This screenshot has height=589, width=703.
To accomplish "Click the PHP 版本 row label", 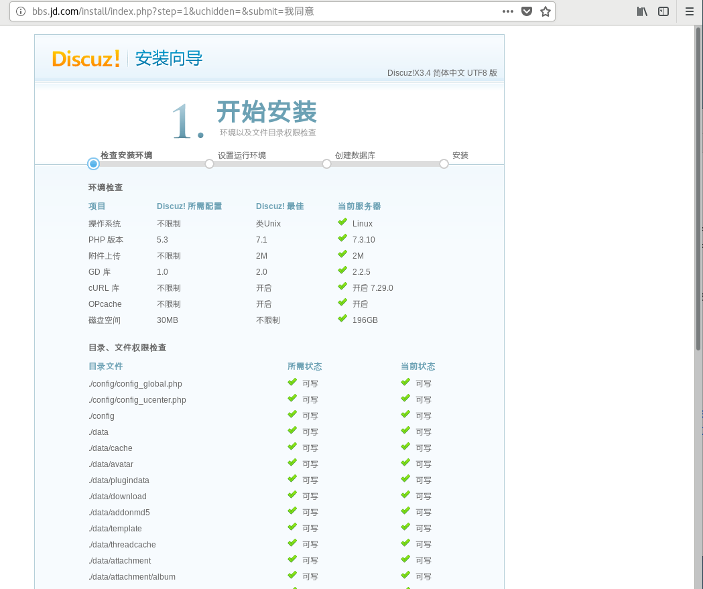I will (x=106, y=240).
